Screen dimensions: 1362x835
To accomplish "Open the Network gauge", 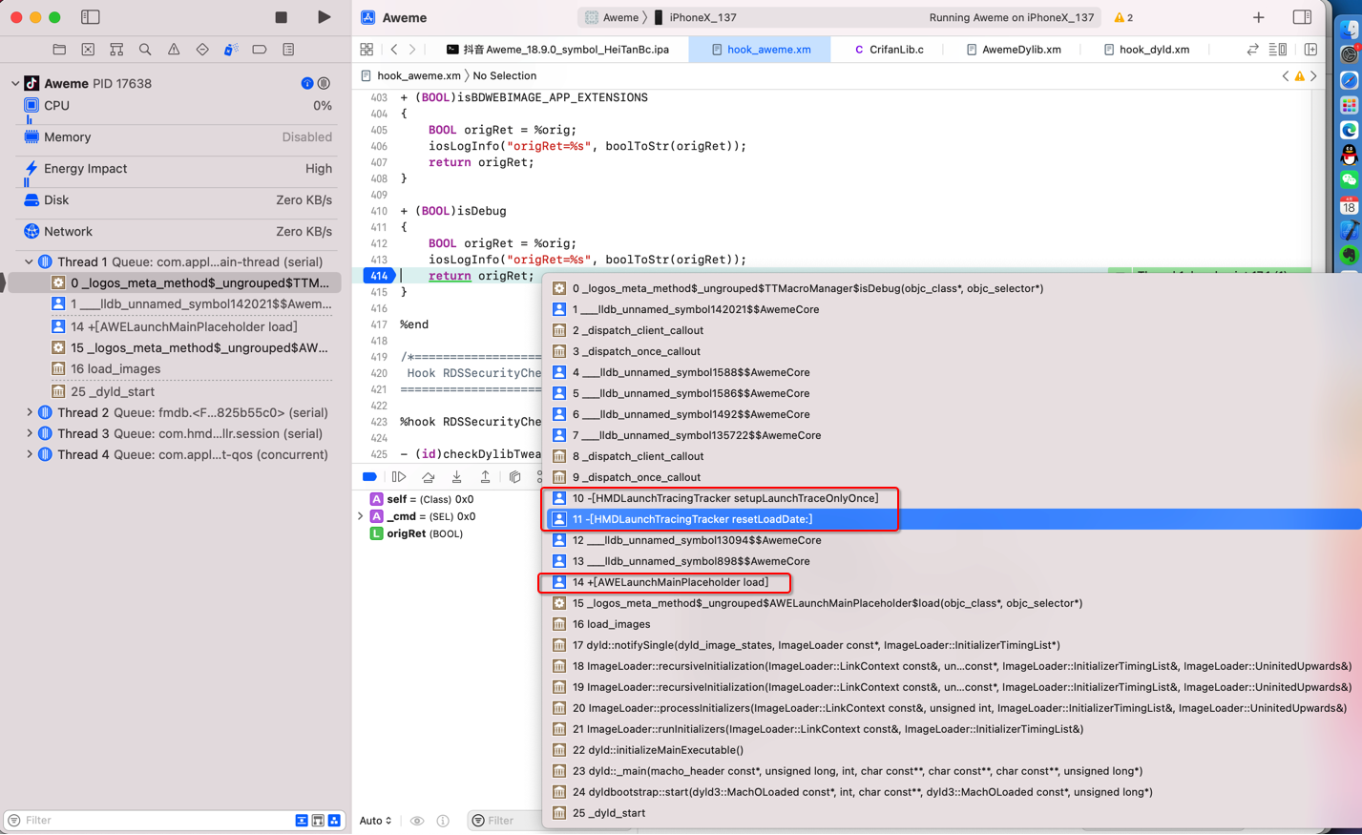I will pos(177,232).
